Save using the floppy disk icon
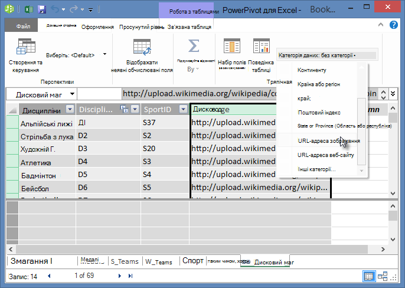Image resolution: width=405 pixels, height=288 pixels. pyautogui.click(x=42, y=9)
